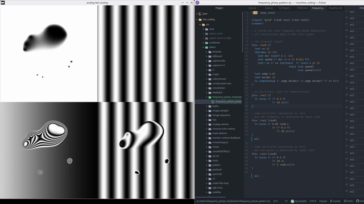Click the tree view horizontal scrollbar
The height and width of the screenshot is (204, 364).
[210, 197]
